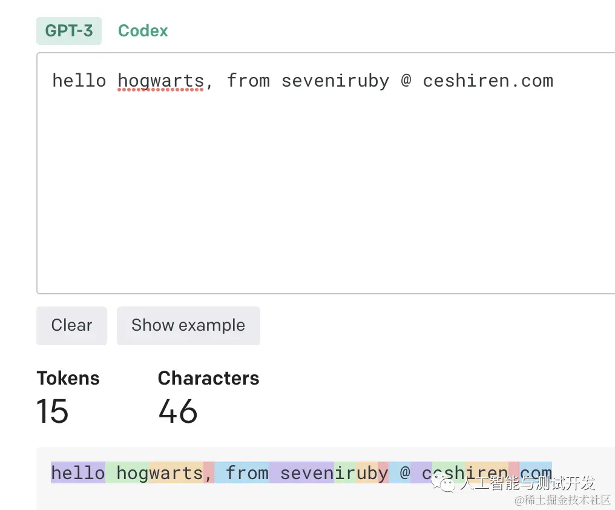
Task: Click 'ceshiren.com' in the input text
Action: point(488,81)
